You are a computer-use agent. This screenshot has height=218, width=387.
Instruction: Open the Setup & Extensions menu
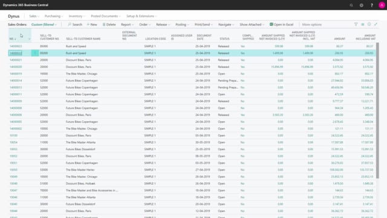coord(141,16)
